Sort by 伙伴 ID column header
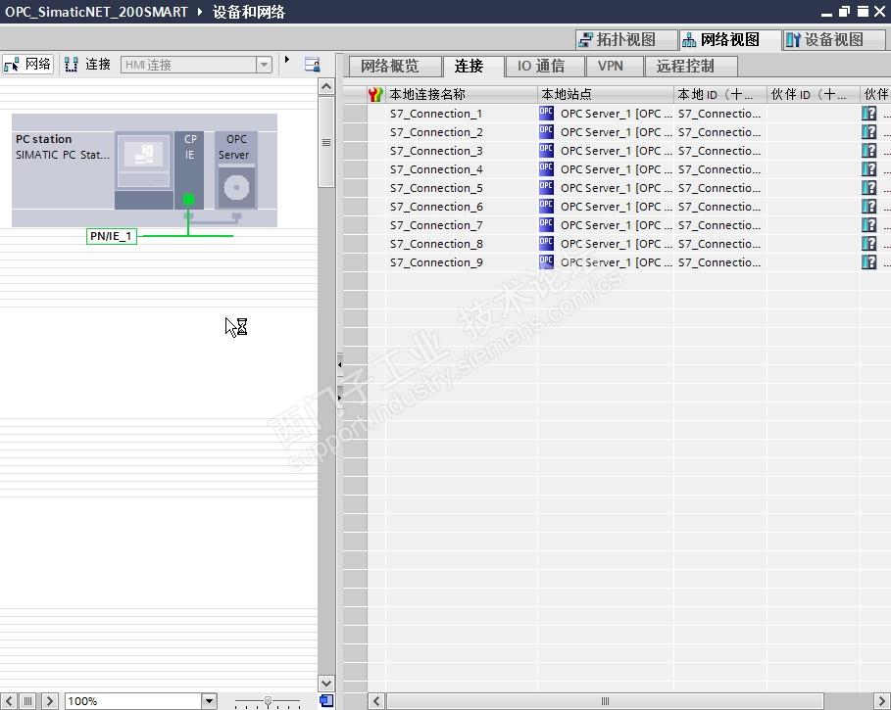The image size is (891, 710). tap(814, 94)
